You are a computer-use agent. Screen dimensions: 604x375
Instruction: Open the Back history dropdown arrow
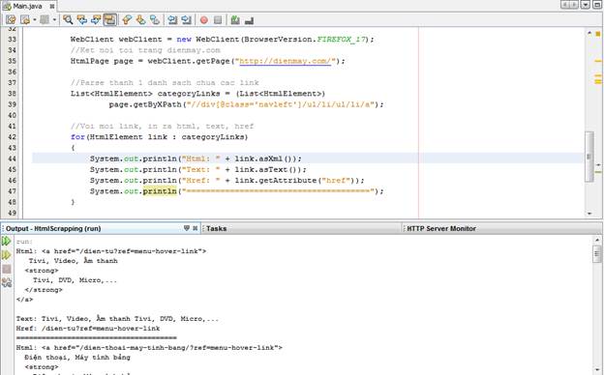coord(34,19)
